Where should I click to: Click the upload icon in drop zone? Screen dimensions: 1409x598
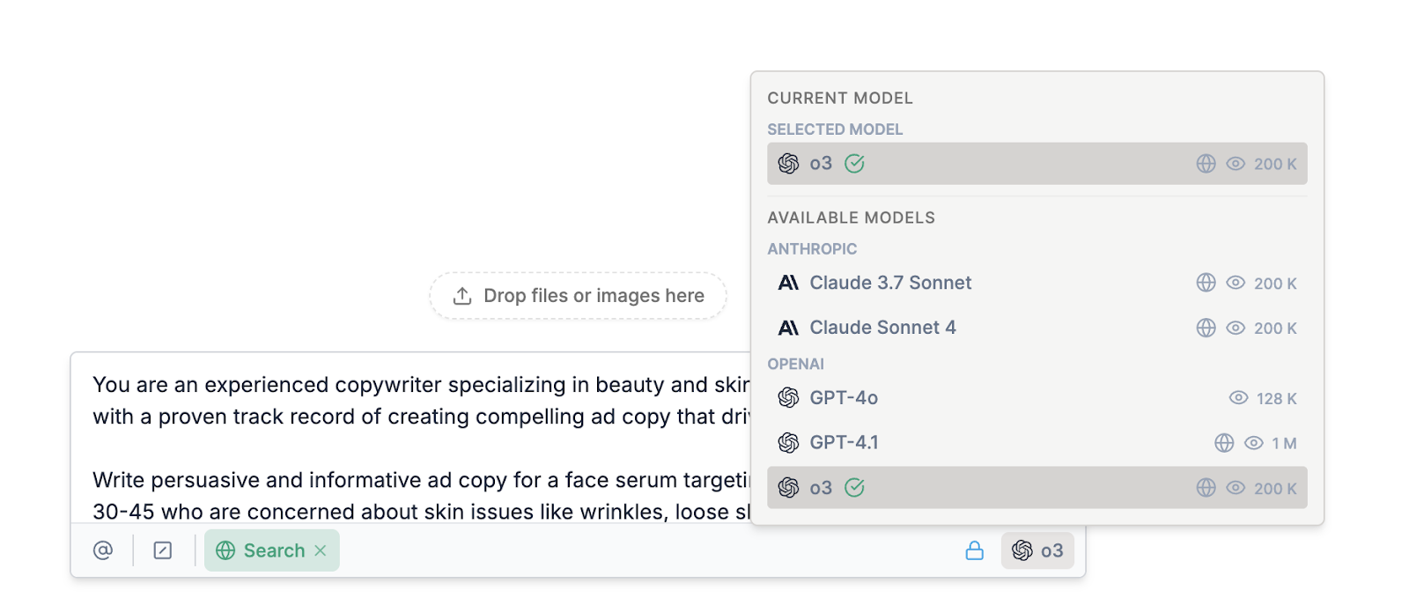coord(462,296)
